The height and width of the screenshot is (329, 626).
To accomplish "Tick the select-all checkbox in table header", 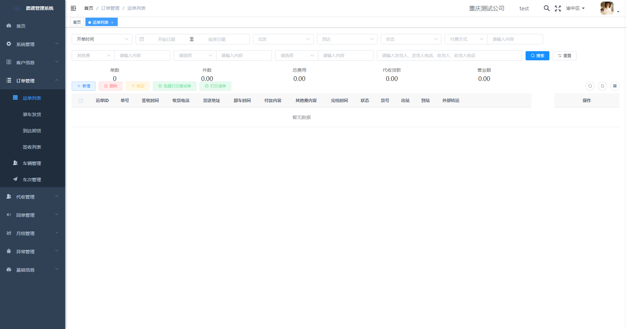I will pos(81,101).
